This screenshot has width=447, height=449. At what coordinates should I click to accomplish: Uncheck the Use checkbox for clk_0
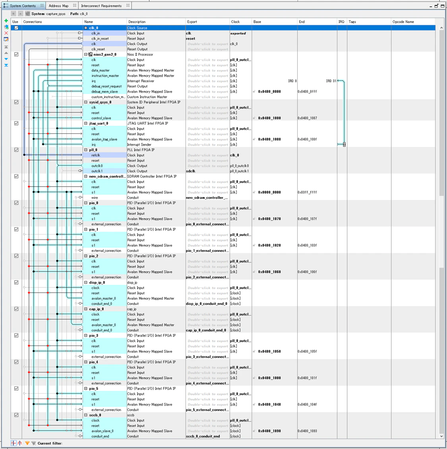[16, 28]
